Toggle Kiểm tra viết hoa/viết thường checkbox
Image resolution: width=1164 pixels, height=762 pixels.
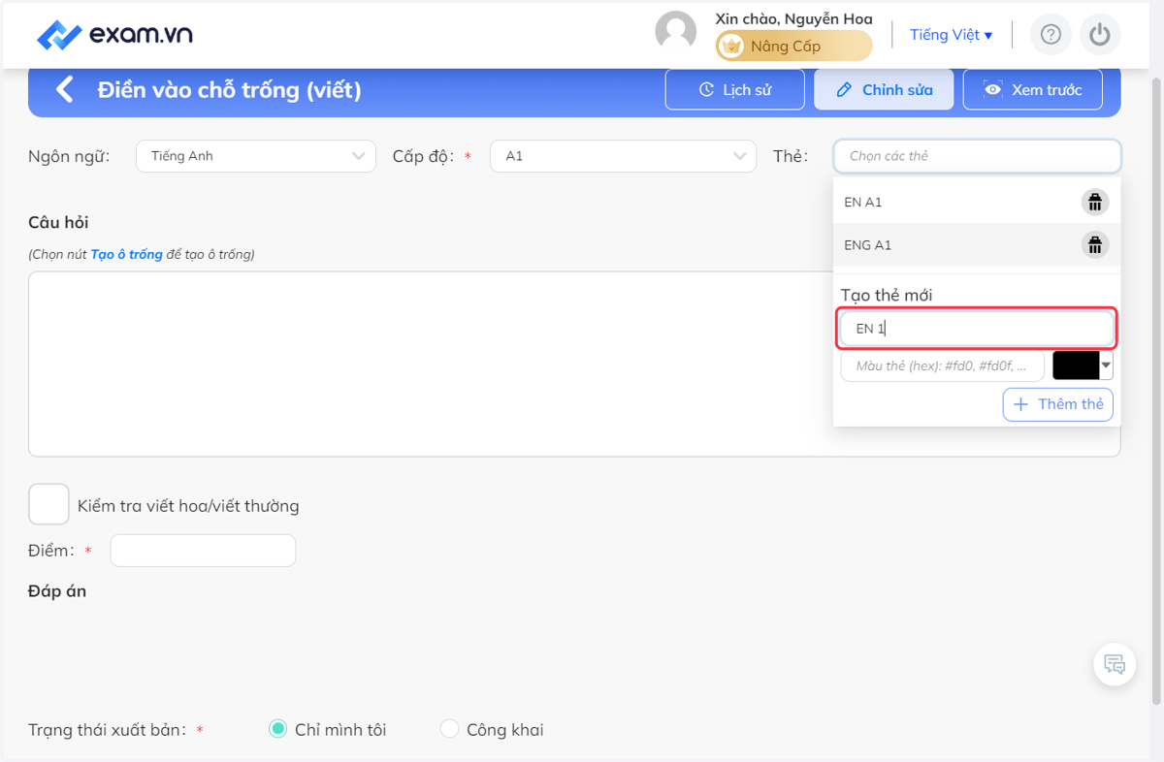pos(48,504)
